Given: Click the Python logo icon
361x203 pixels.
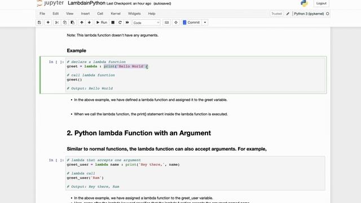Looking at the screenshot, I should tap(304, 3).
